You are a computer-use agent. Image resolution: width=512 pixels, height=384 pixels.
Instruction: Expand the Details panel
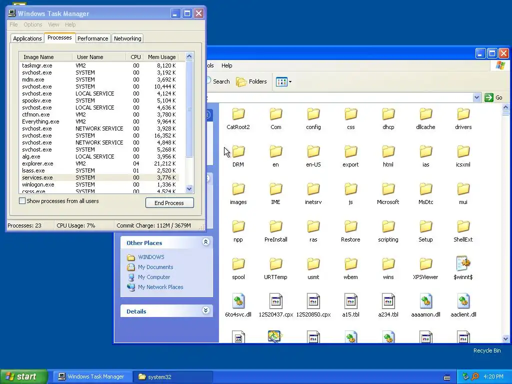(205, 310)
